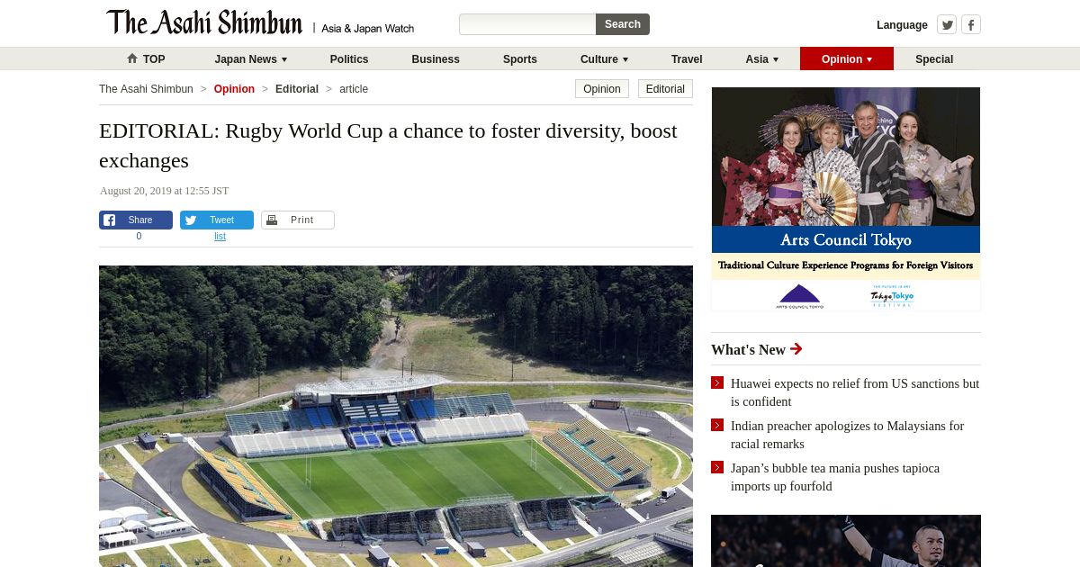This screenshot has width=1080, height=567.
Task: Open the Opinion menu in navigation bar
Action: point(847,59)
